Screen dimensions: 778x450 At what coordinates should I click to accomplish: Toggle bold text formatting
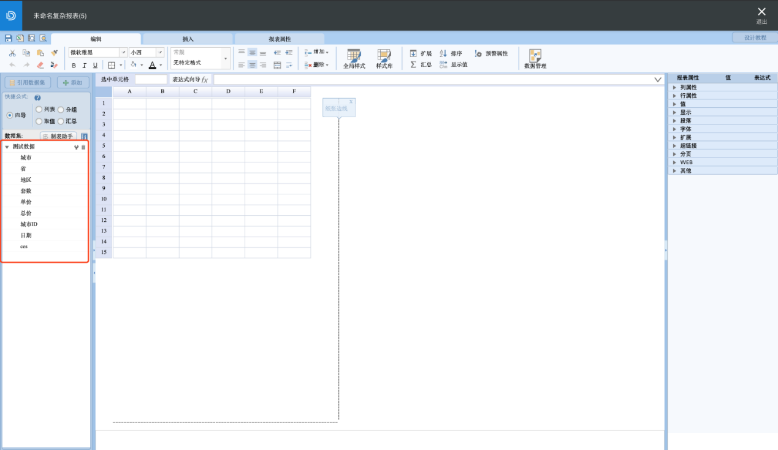pyautogui.click(x=74, y=65)
